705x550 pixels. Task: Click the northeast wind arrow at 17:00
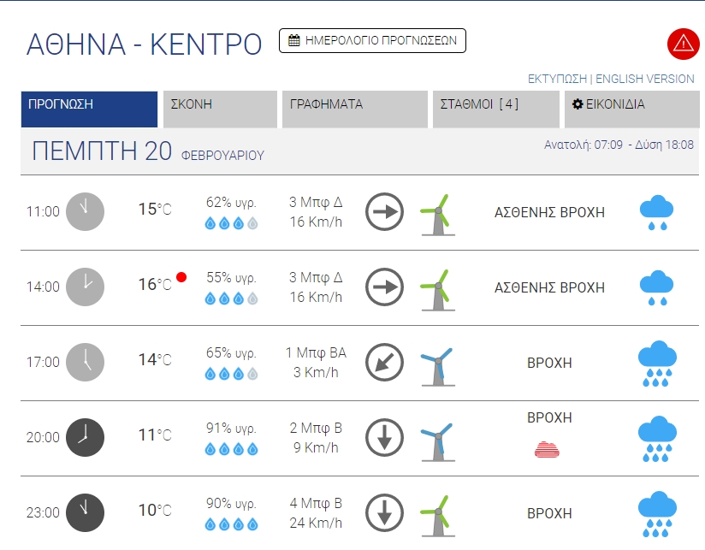pos(384,362)
